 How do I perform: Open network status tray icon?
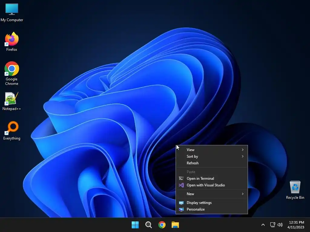pos(273,225)
